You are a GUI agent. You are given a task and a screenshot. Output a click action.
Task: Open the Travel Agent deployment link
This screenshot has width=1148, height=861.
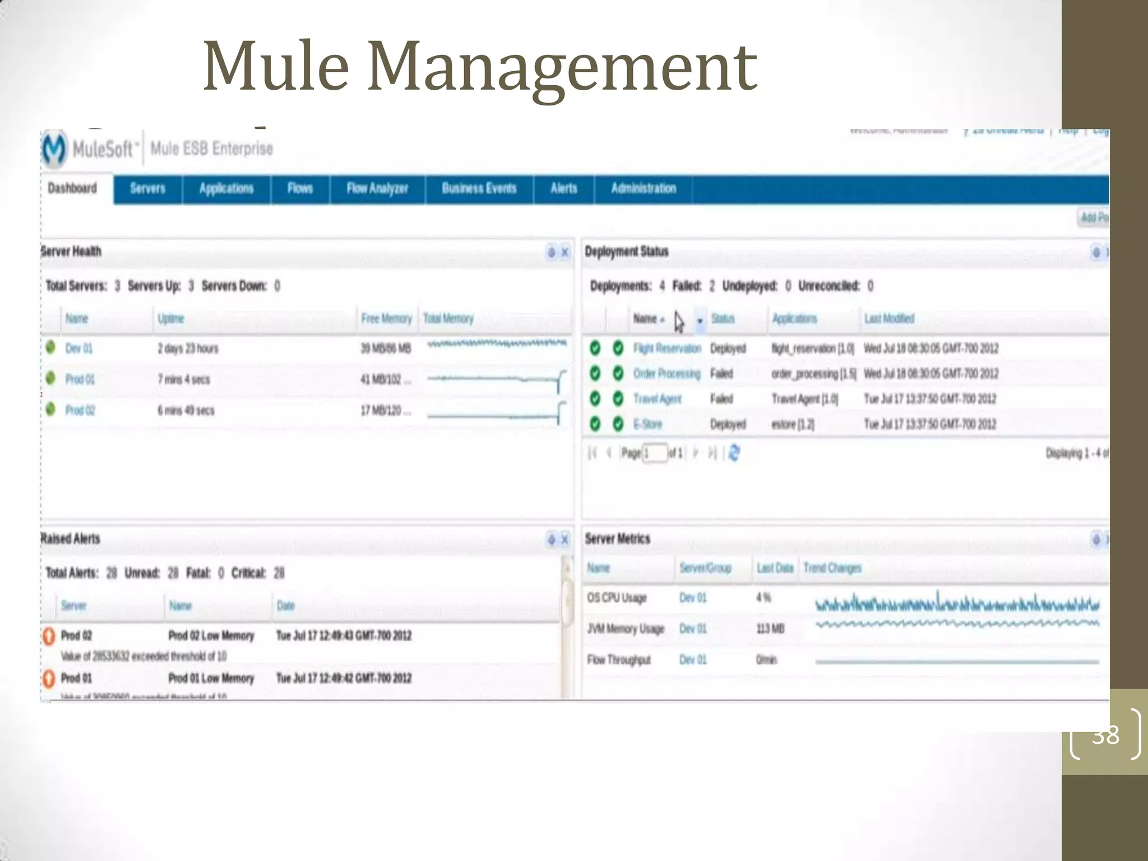click(658, 399)
